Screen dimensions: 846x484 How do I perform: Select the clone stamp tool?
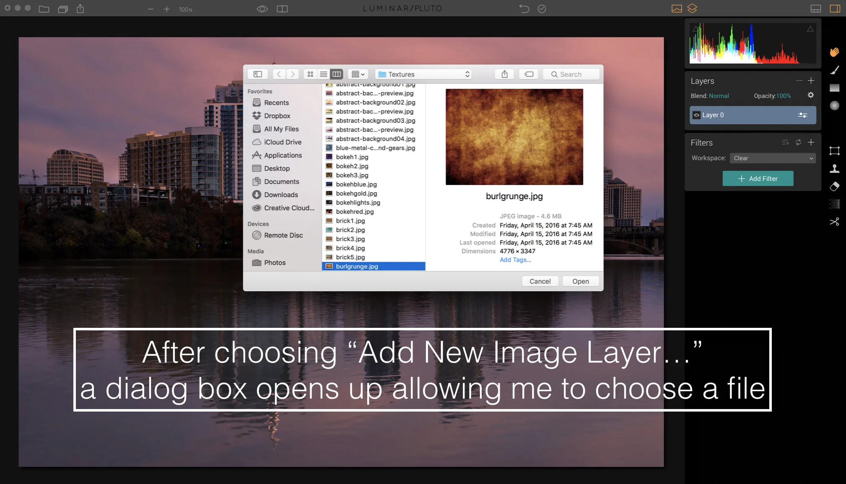834,168
